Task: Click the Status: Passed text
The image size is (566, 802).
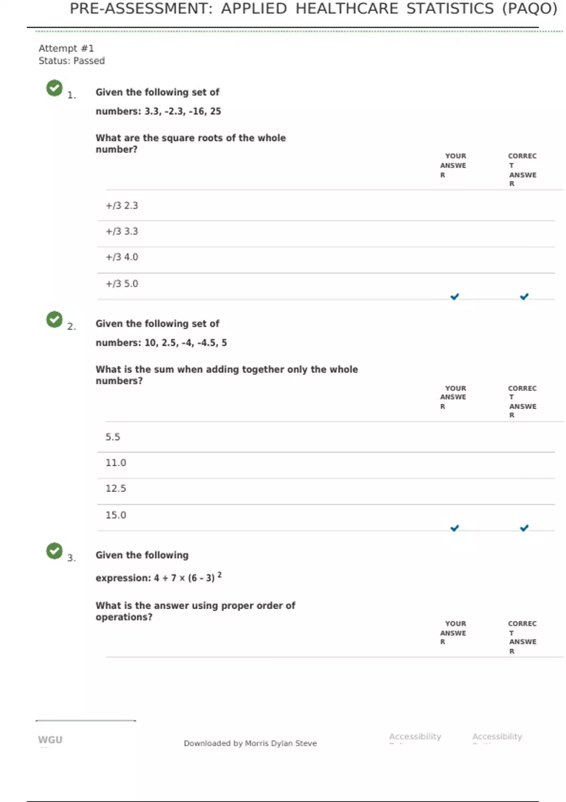Action: [72, 61]
